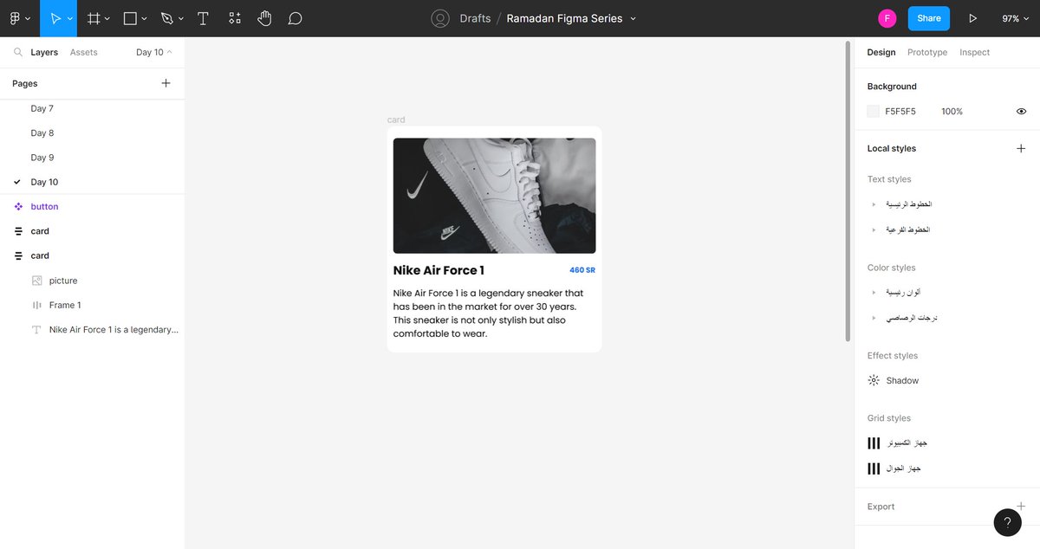Open the Ramadan Figma Series file menu

tap(633, 18)
